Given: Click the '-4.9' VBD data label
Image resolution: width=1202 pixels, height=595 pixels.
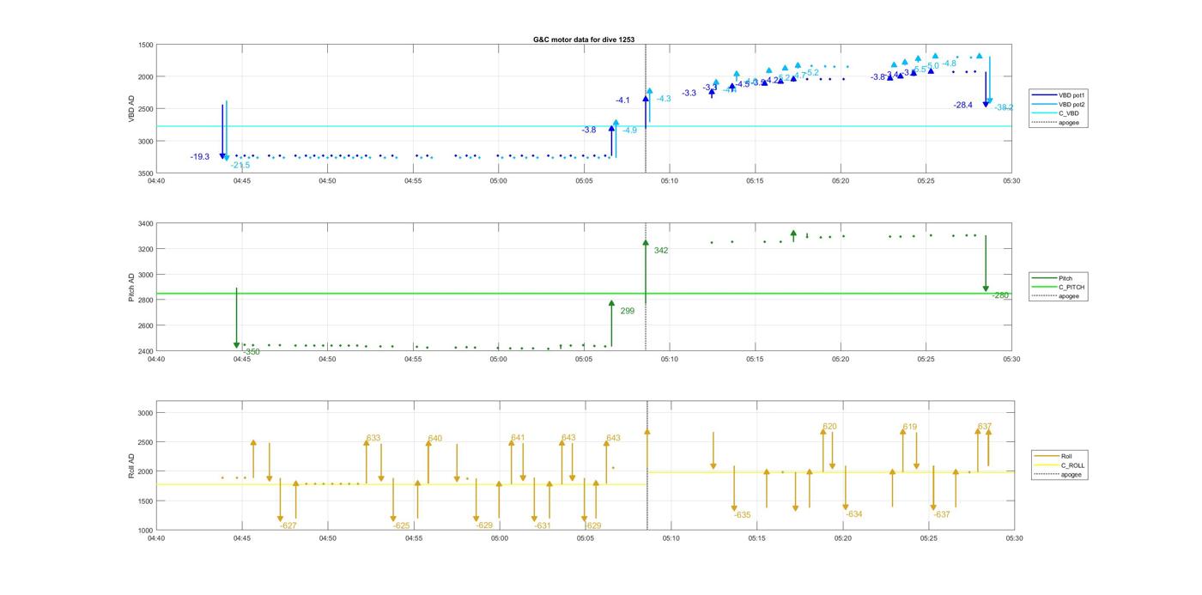Looking at the screenshot, I should 629,131.
